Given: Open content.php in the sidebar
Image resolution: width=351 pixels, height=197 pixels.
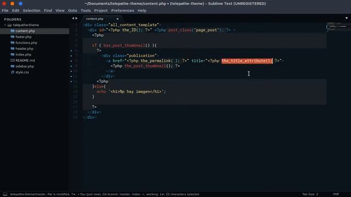Looking at the screenshot, I should click(x=25, y=31).
